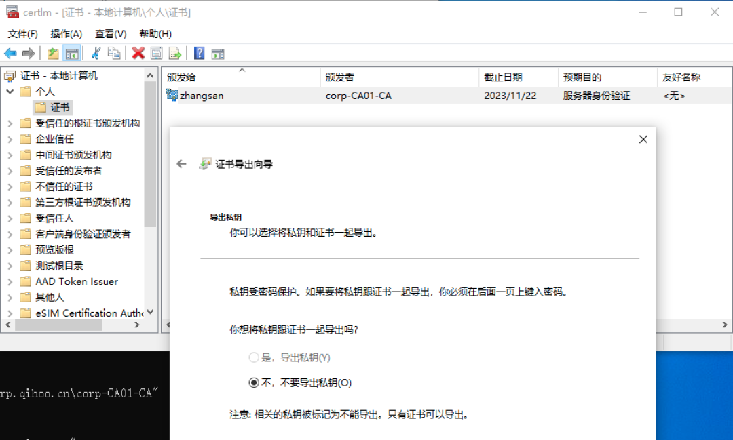Click the tree pane scroll up arrow
This screenshot has height=440, width=733.
pyautogui.click(x=150, y=75)
